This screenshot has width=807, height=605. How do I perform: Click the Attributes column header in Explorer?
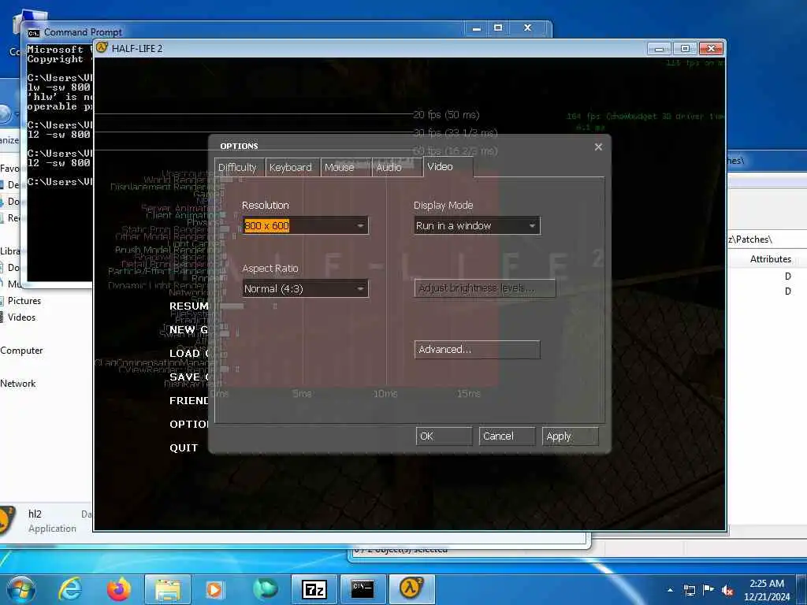(771, 259)
